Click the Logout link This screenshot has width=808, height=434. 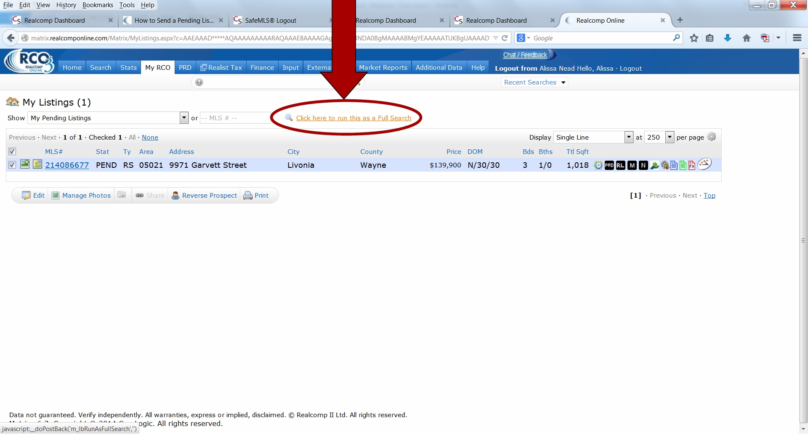(630, 69)
